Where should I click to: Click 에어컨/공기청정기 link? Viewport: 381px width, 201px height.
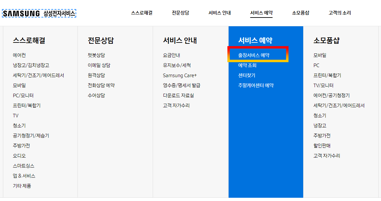331,96
